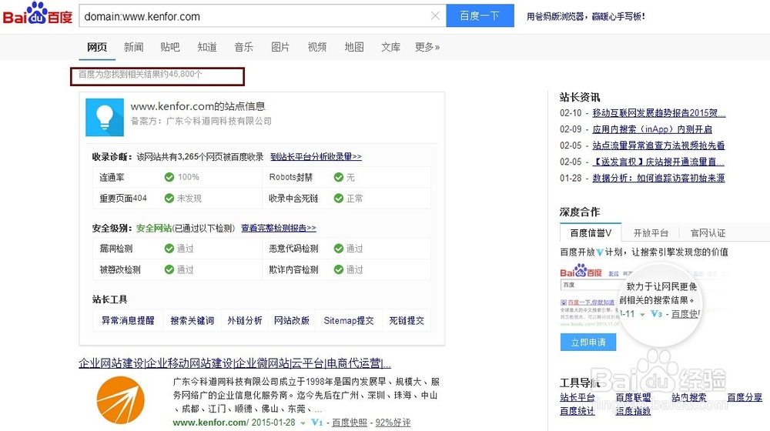Open the 百度联盟 tool link

pos(633,397)
